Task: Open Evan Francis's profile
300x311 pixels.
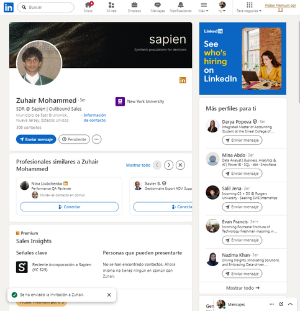Action: pos(235,222)
